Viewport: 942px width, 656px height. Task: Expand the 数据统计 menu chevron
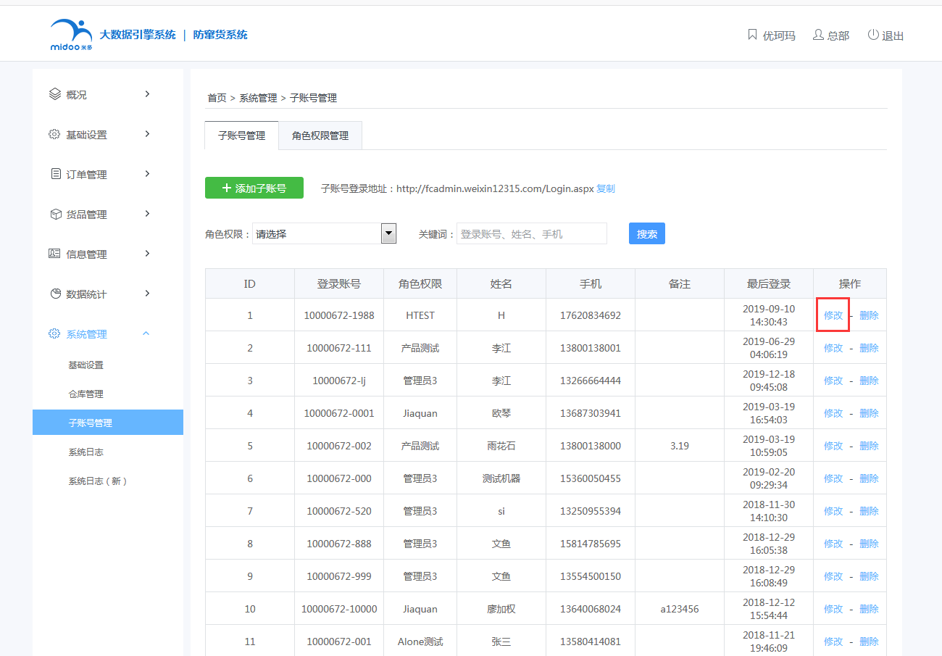[147, 294]
